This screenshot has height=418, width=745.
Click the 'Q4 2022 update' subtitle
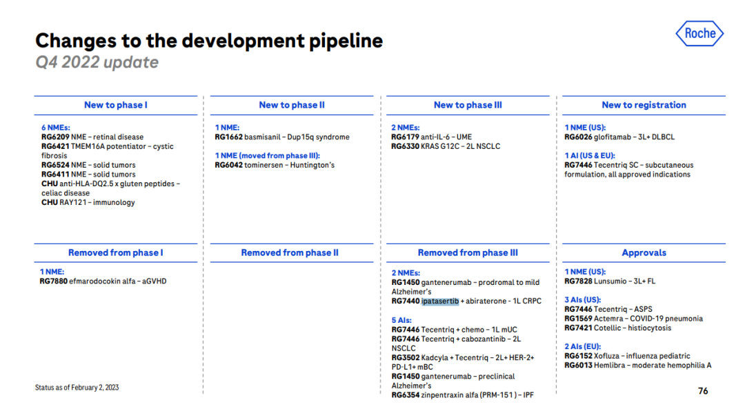[x=97, y=62]
